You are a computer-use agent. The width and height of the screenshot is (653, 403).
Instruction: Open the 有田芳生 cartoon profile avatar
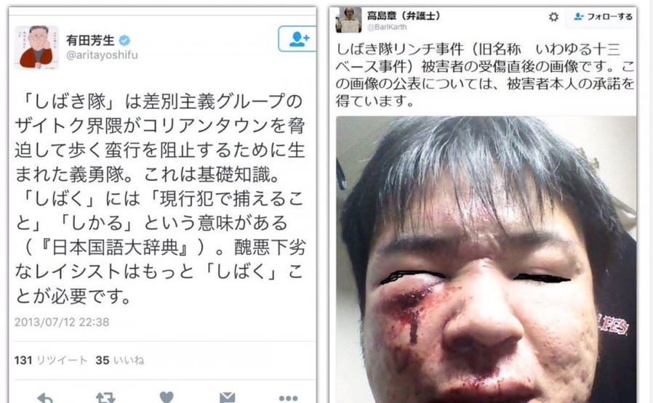pos(36,47)
